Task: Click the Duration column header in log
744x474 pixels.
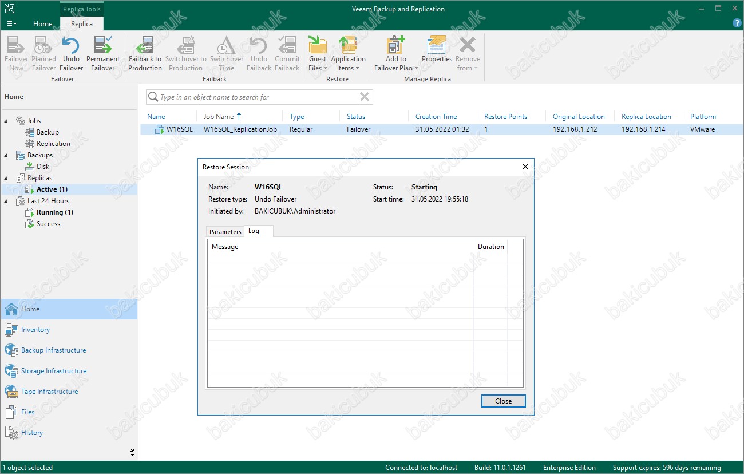Action: coord(491,247)
